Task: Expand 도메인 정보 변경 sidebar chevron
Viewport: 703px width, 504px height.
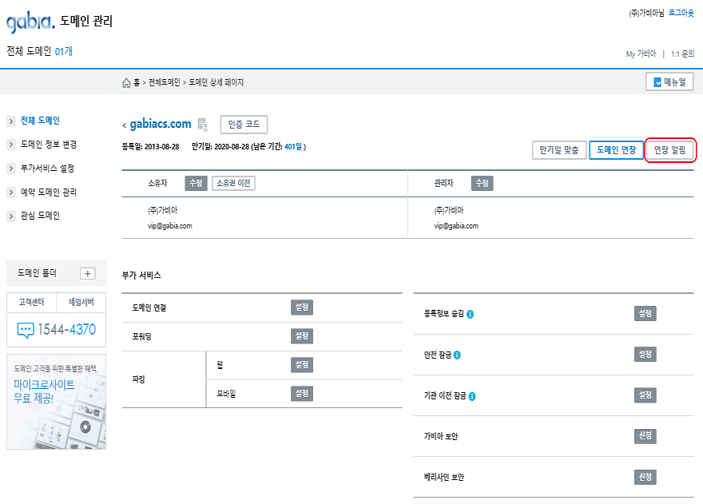Action: click(x=11, y=145)
